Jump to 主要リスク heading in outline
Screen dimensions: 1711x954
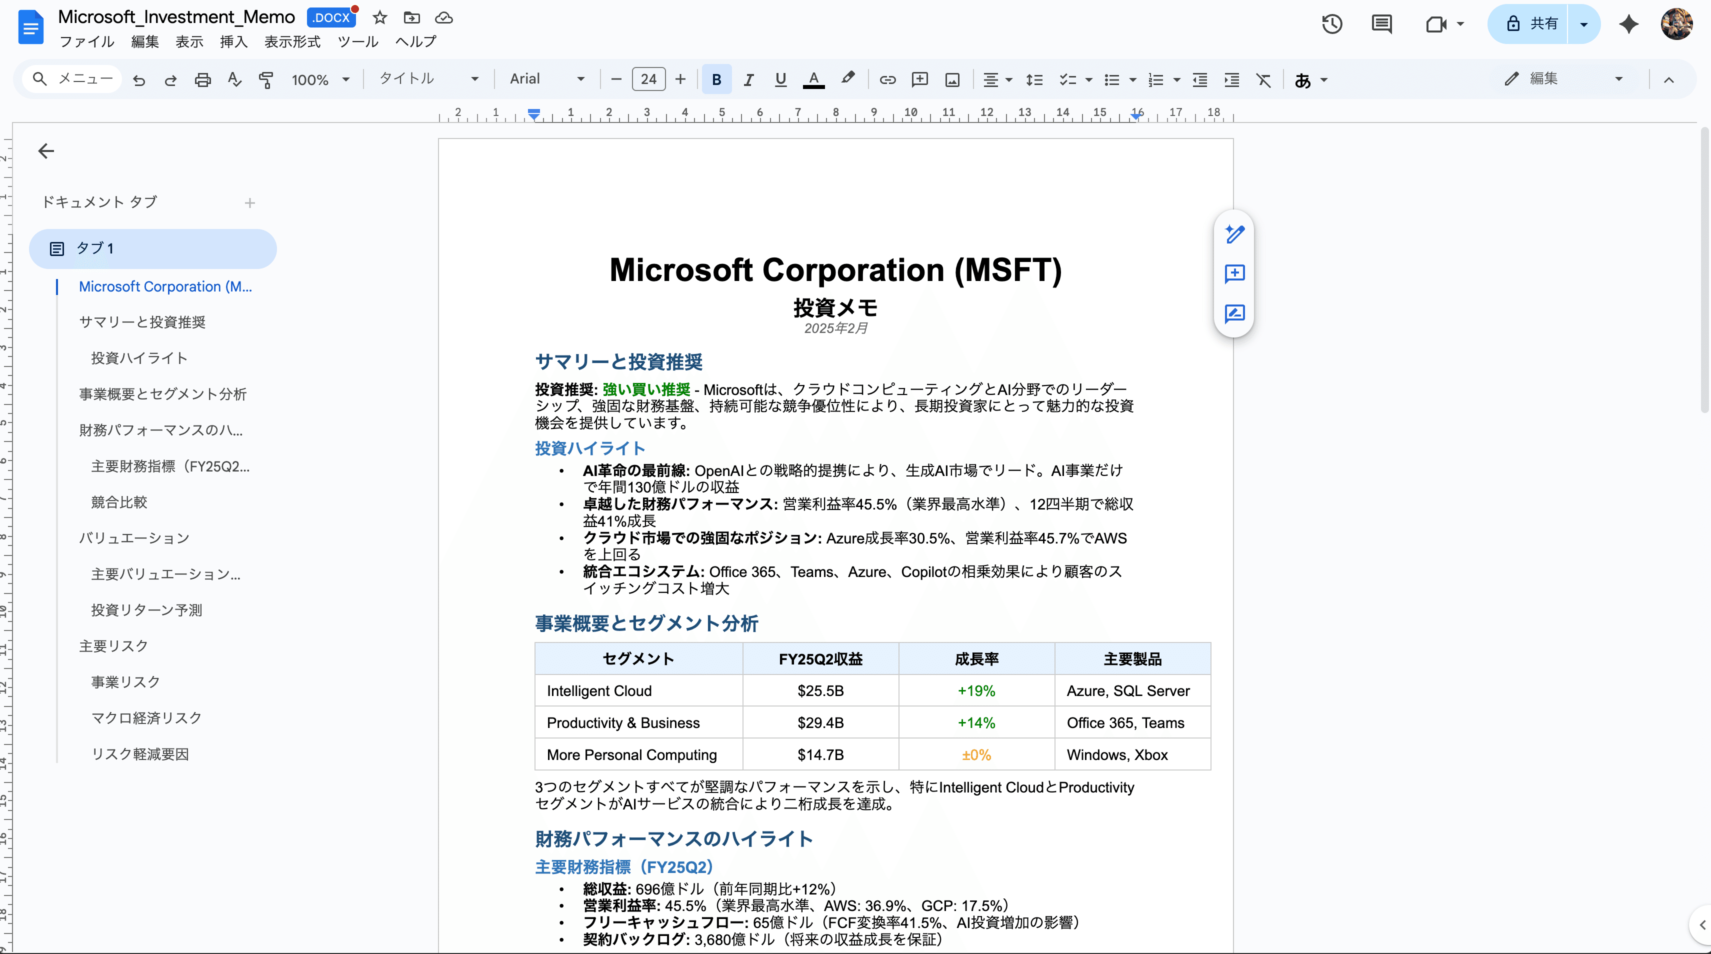[x=113, y=645]
